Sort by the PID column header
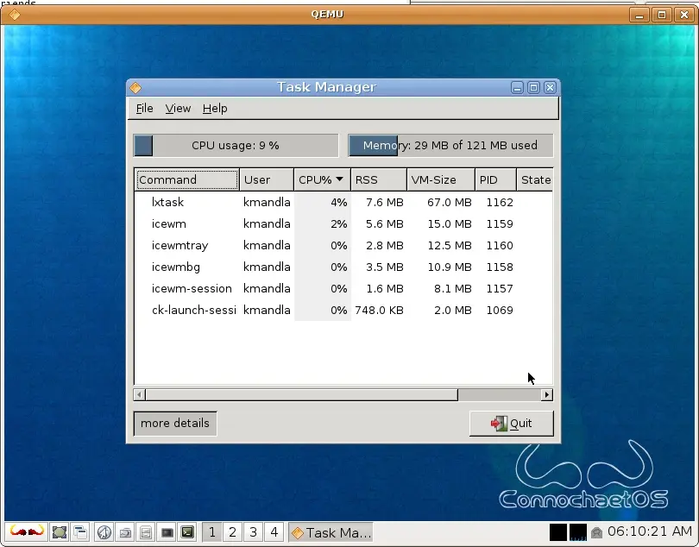Screen dimensions: 699x547 [495, 179]
